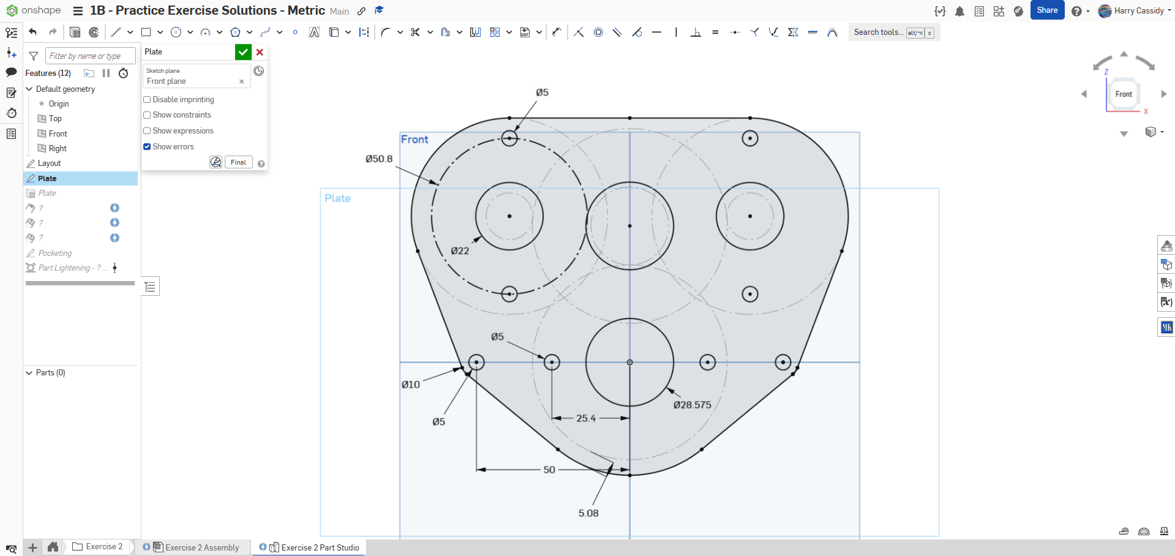Select the Line sketch tool
The width and height of the screenshot is (1175, 556).
tap(116, 32)
